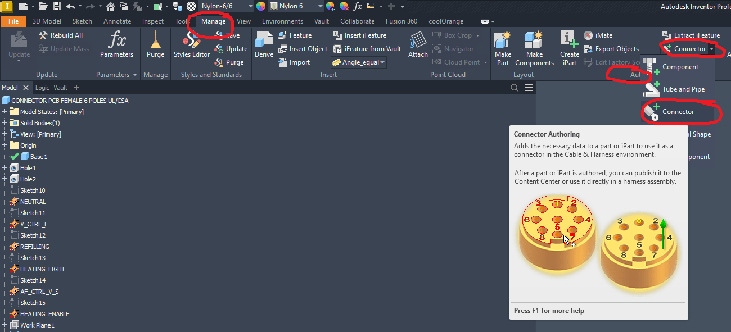This screenshot has height=332, width=731.
Task: Click the fx parameters icon in quick access toolbar
Action: click(358, 6)
